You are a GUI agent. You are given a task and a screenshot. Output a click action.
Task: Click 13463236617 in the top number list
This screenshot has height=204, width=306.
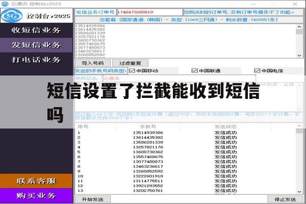tap(90, 51)
